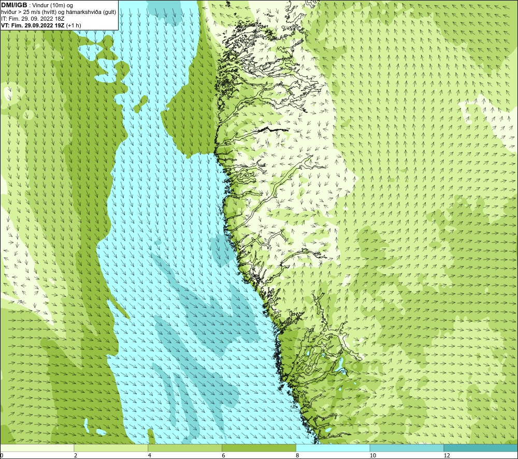
Task: Click the 'IT: Fim. 29. 09. 2022 18Z' line
Action: (x=33, y=19)
